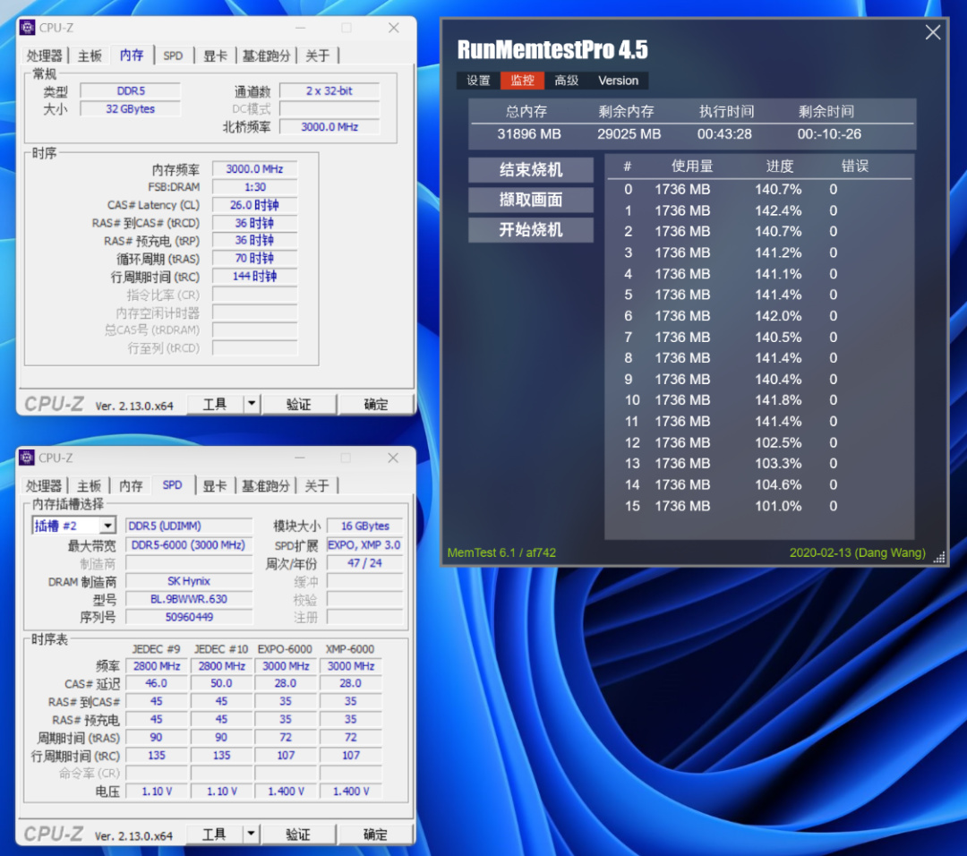The image size is (967, 856).
Task: Click 验证 in the top CPU-Z window
Action: coord(299,405)
